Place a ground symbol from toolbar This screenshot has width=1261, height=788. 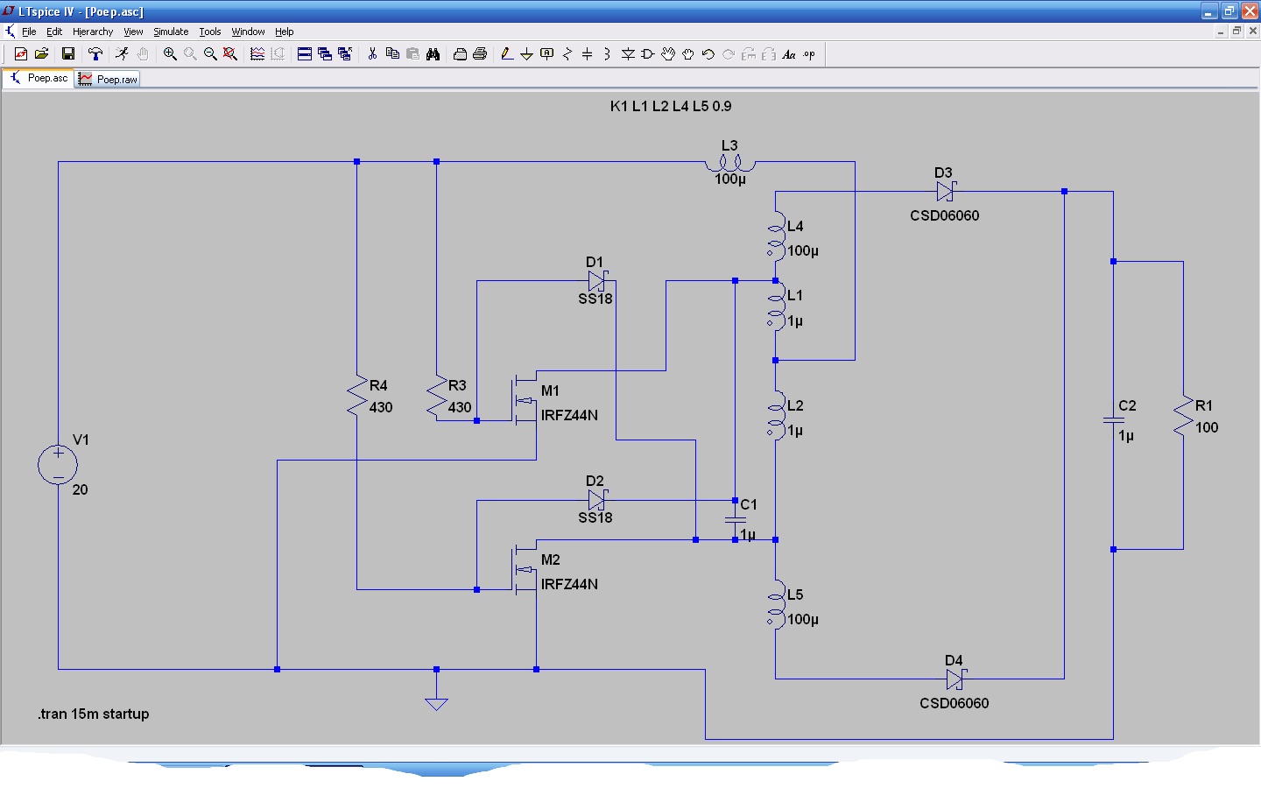click(x=526, y=54)
